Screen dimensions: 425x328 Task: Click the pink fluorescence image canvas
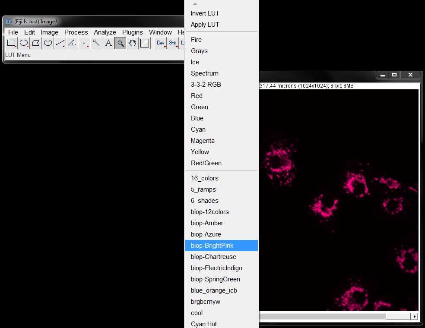click(x=339, y=200)
